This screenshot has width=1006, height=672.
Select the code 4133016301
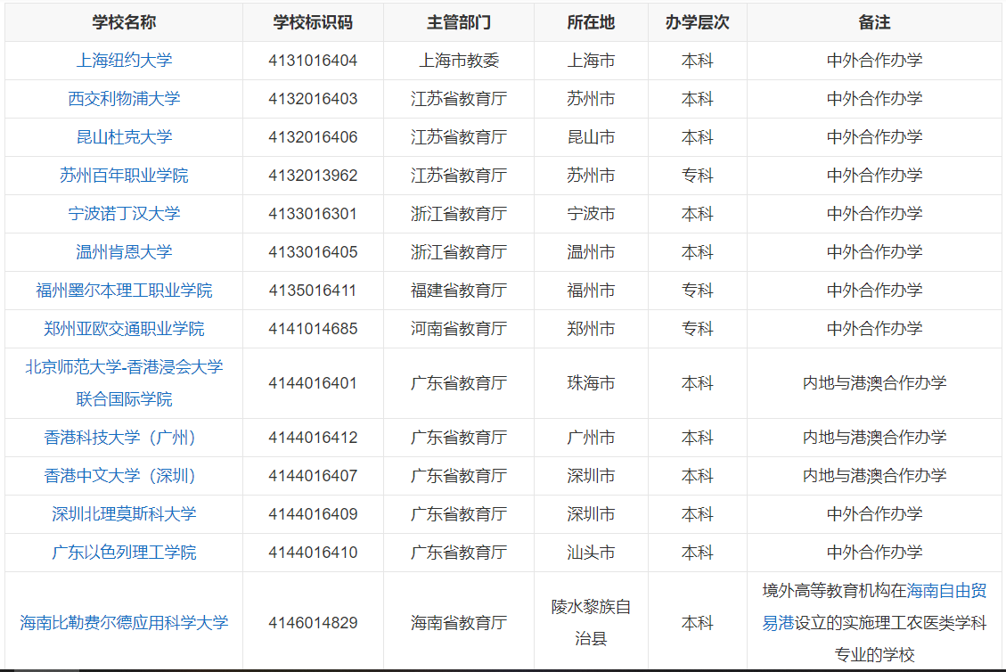313,214
